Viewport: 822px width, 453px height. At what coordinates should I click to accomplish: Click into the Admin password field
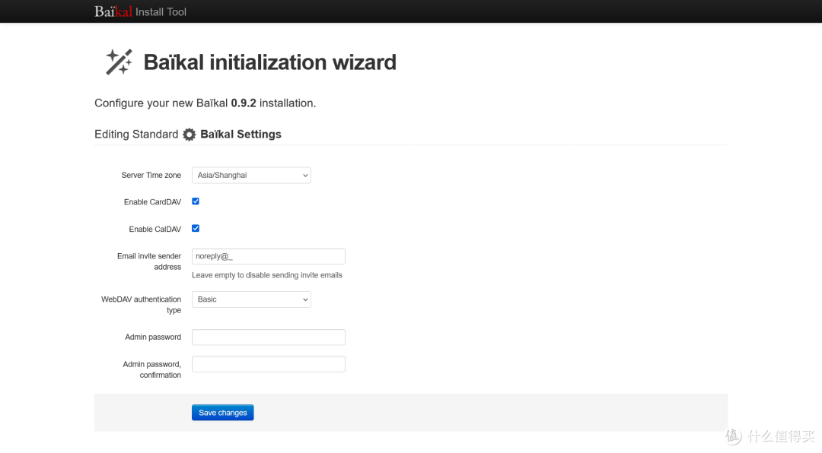pyautogui.click(x=268, y=337)
